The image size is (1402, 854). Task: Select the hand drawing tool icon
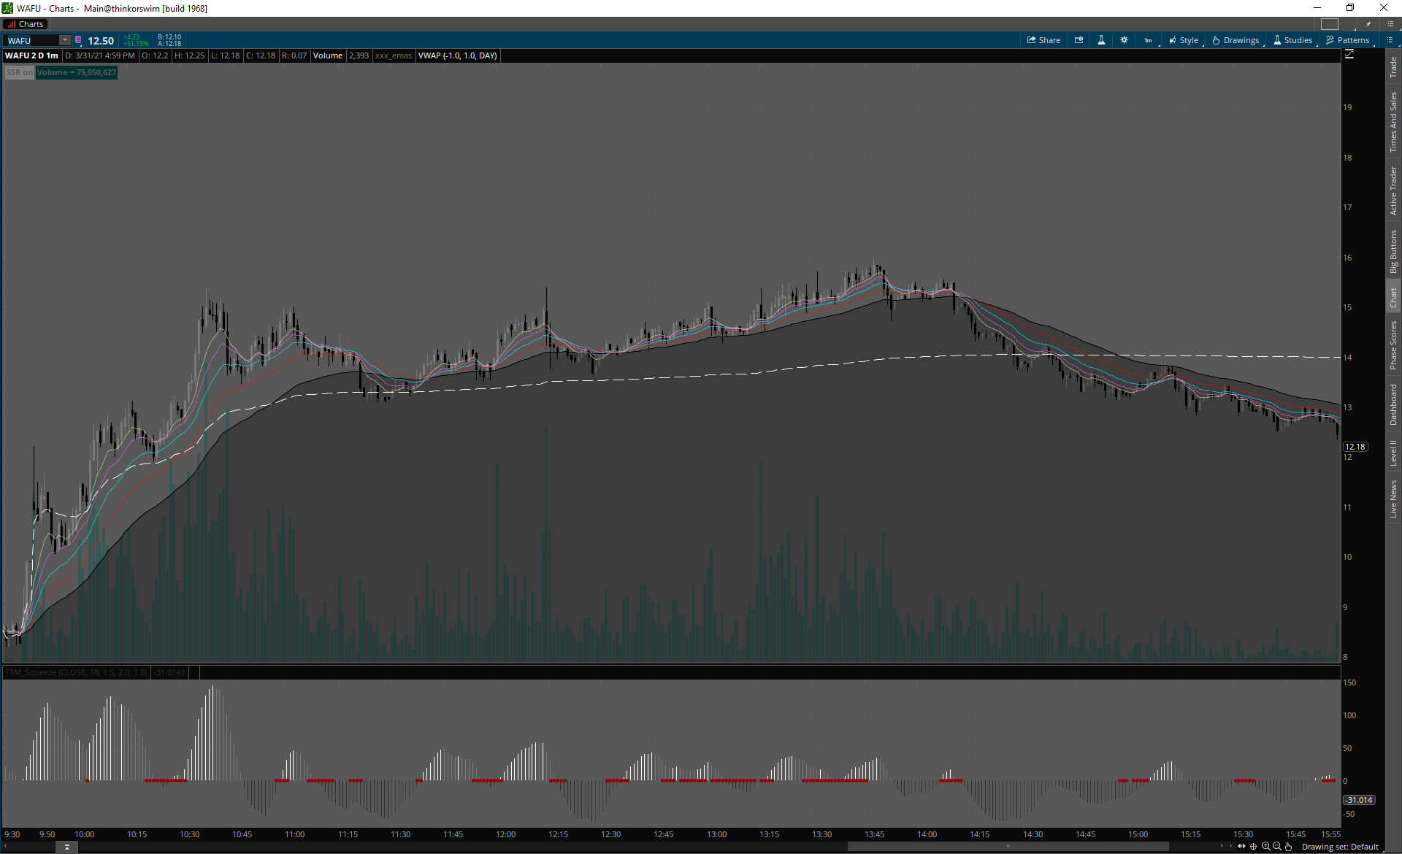1289,847
